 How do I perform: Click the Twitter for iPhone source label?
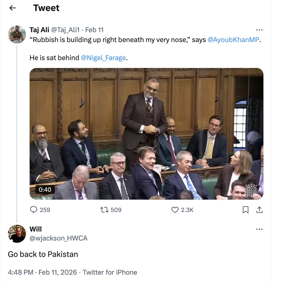click(110, 272)
